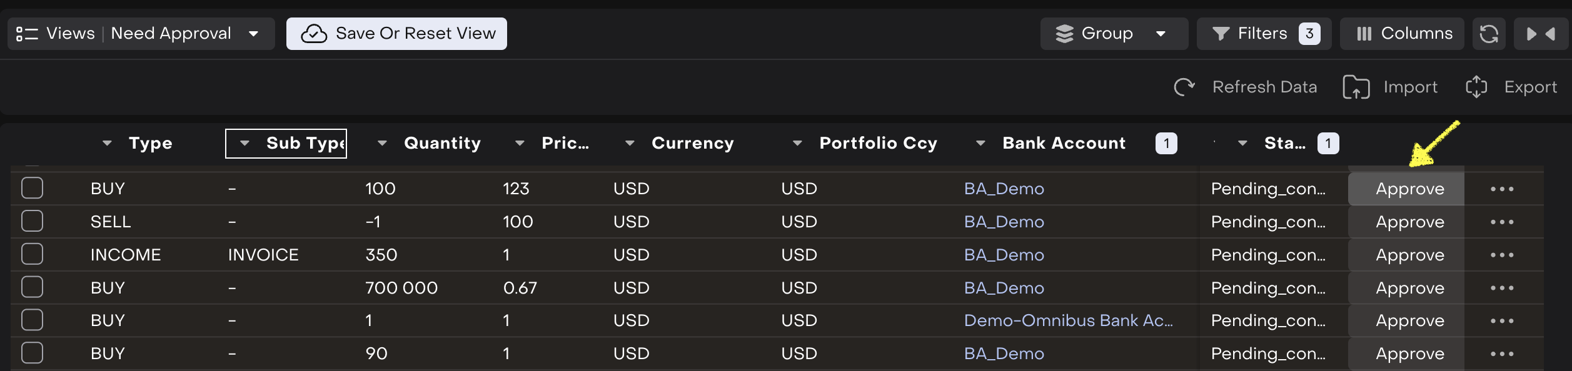Viewport: 1572px width, 371px height.
Task: Click Save Or Reset View button
Action: (x=396, y=34)
